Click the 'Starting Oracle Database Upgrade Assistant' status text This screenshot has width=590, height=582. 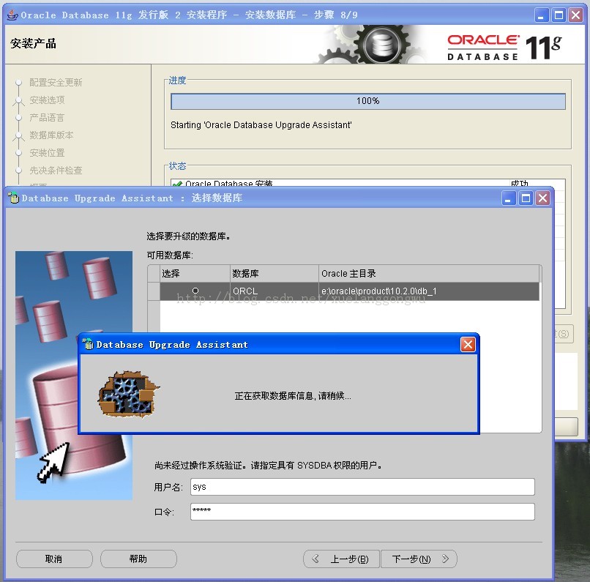tap(261, 125)
